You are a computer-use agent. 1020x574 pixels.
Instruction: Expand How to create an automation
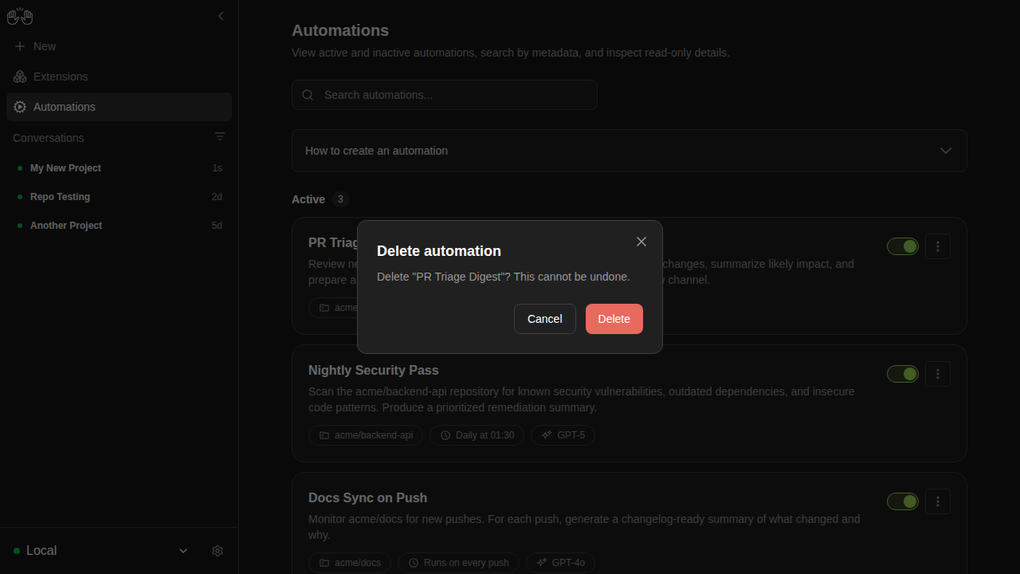[x=630, y=151]
